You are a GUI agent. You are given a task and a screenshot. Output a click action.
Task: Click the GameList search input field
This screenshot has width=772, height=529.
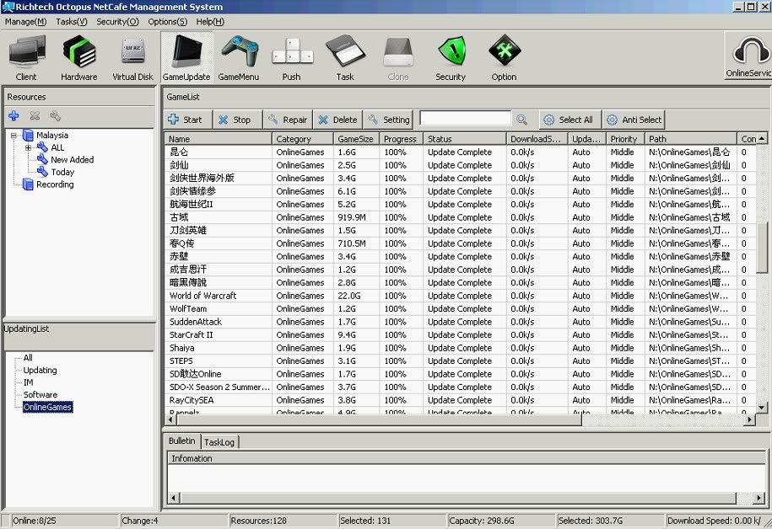click(465, 119)
